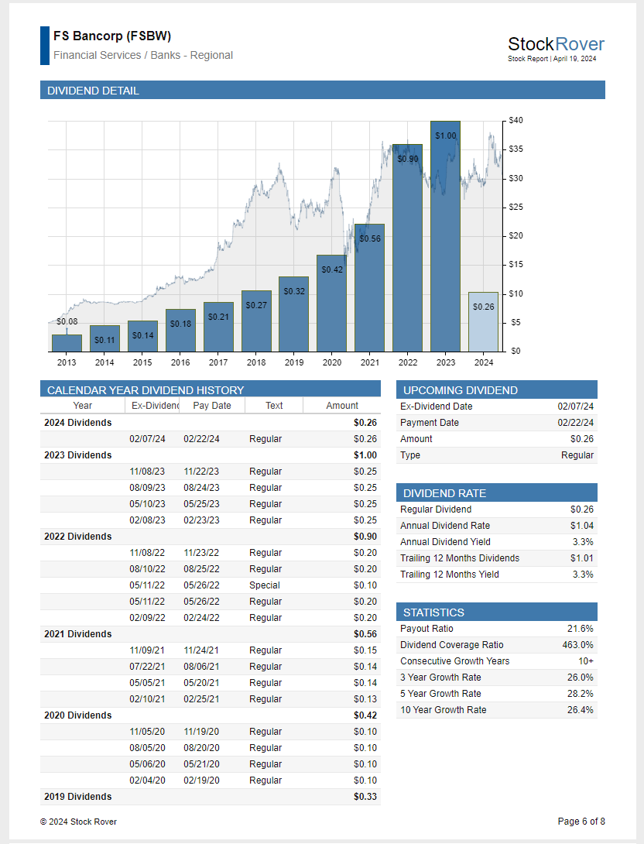Click the Text column header
644x844 pixels.
[x=274, y=406]
